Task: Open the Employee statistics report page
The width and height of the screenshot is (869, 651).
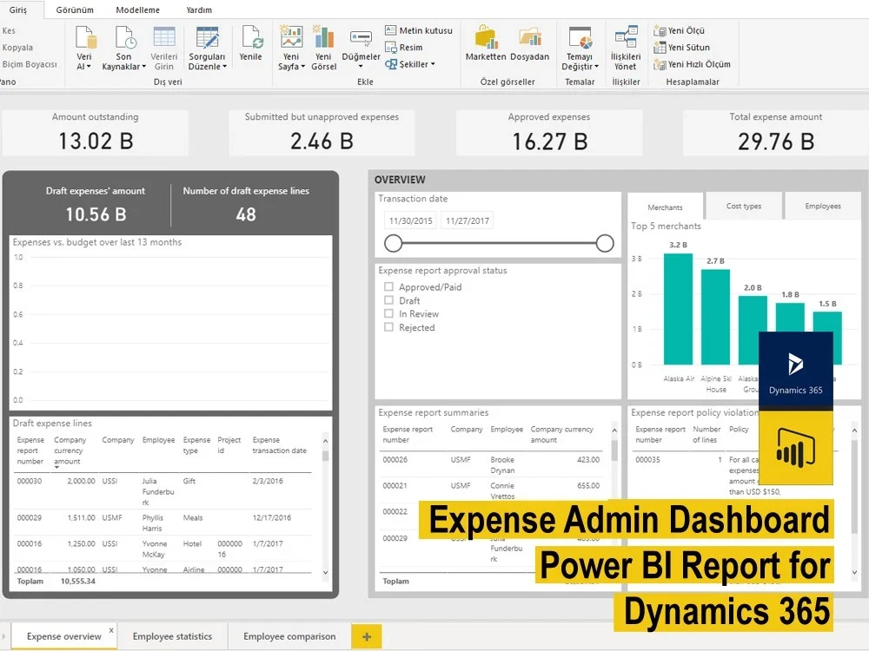Action: 173,635
